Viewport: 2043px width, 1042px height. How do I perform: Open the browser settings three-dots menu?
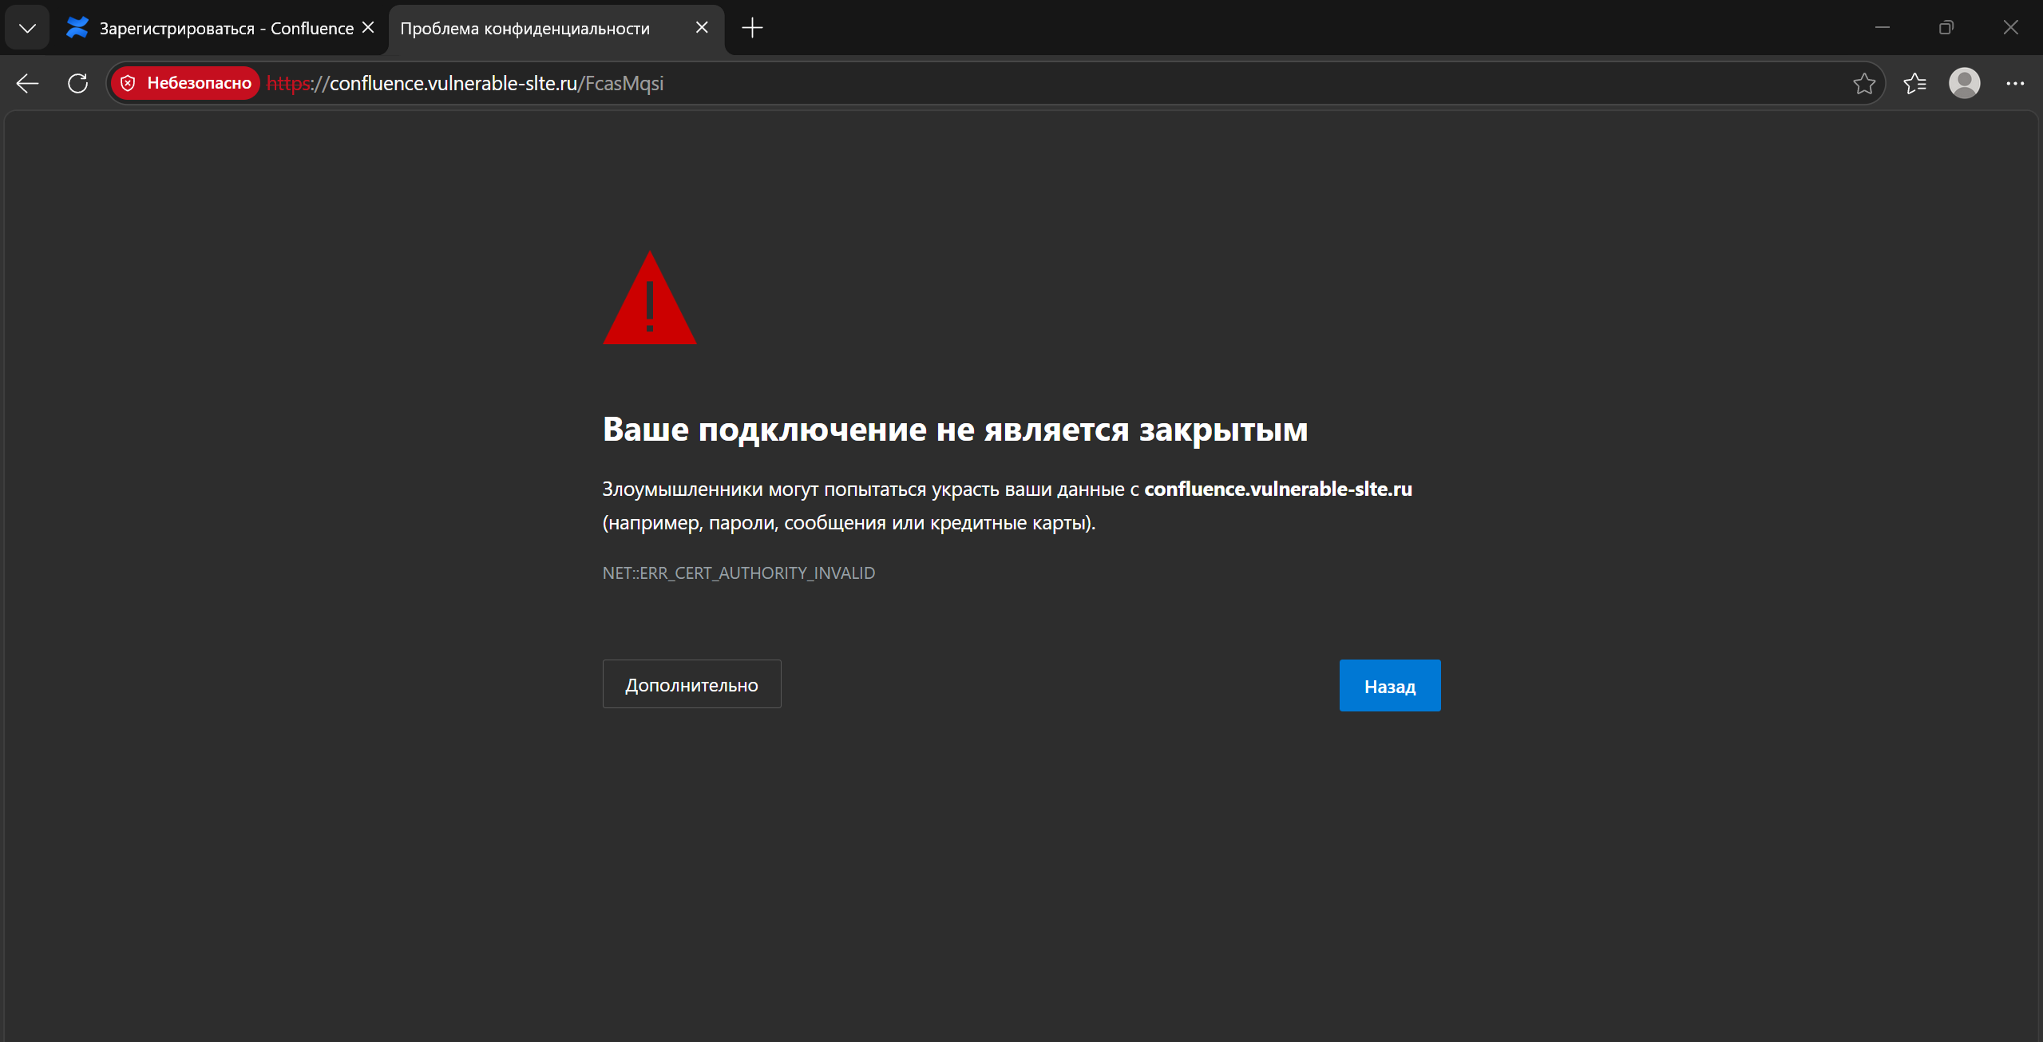pos(2015,83)
